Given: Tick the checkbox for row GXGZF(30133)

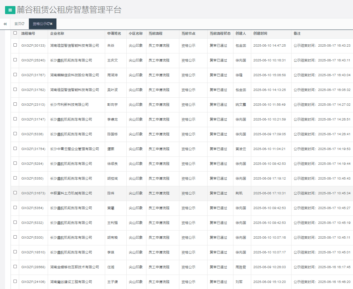Looking at the screenshot, I should pyautogui.click(x=15, y=45).
